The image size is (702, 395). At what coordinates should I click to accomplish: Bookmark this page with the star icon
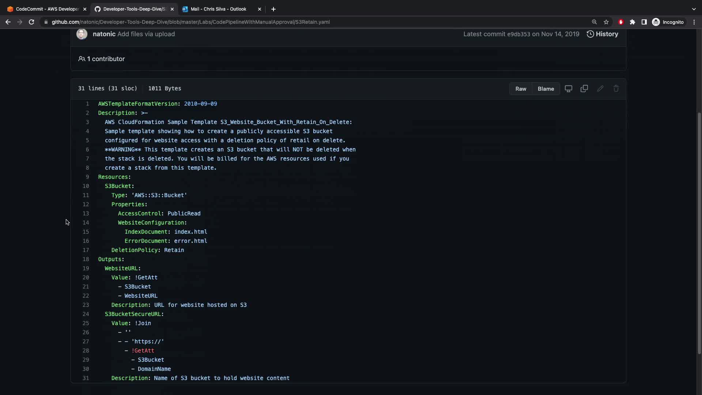click(x=606, y=22)
